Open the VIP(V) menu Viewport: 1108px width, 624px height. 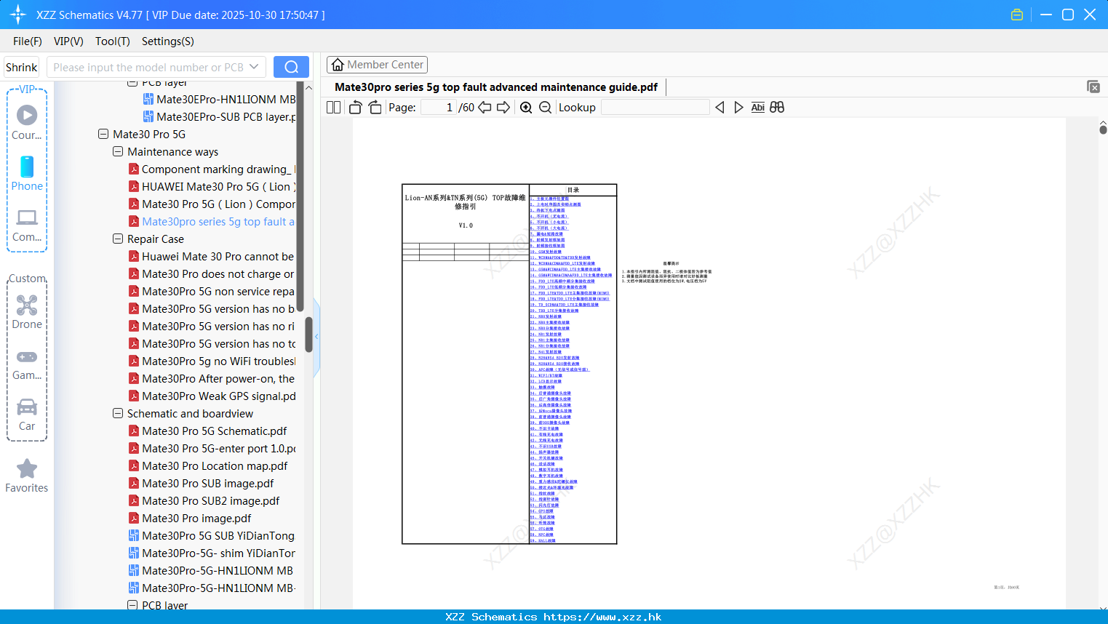pyautogui.click(x=68, y=41)
